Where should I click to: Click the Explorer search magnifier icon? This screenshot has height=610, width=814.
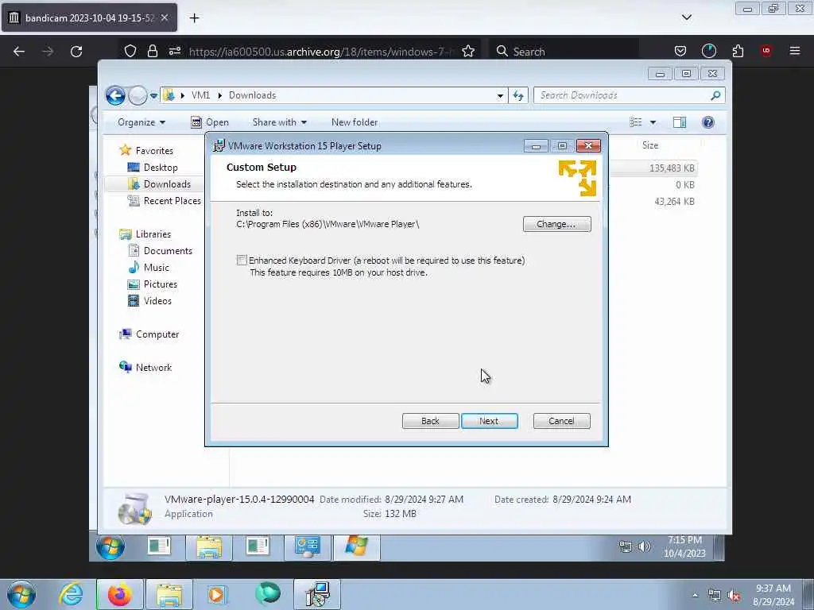pos(716,95)
